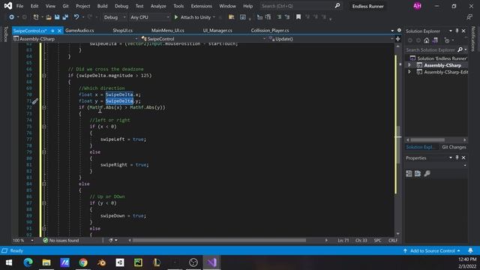Click the screwdriver quick action icon
This screenshot has height=270, width=480.
35,101
